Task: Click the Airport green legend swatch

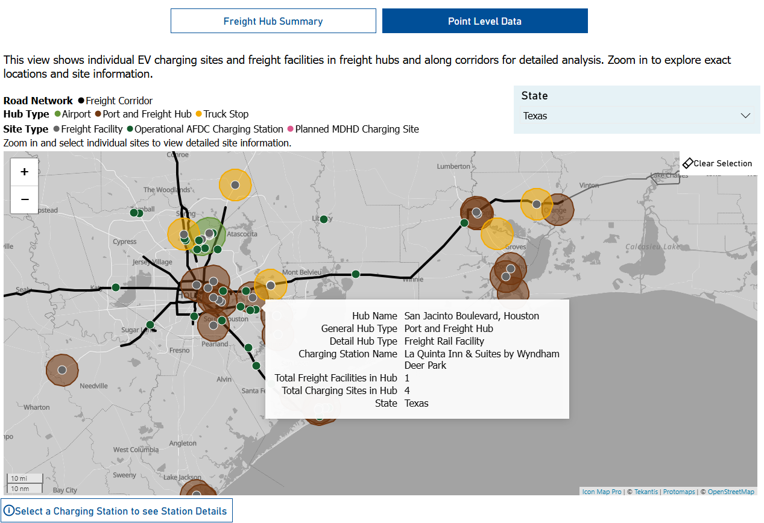Action: [58, 114]
